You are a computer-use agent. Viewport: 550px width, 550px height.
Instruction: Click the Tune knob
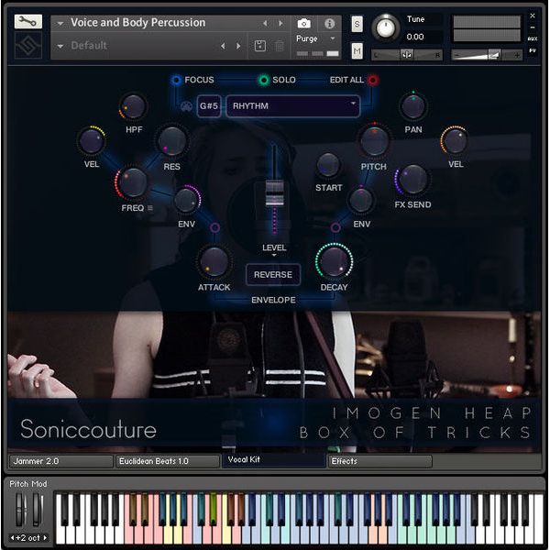(x=385, y=28)
